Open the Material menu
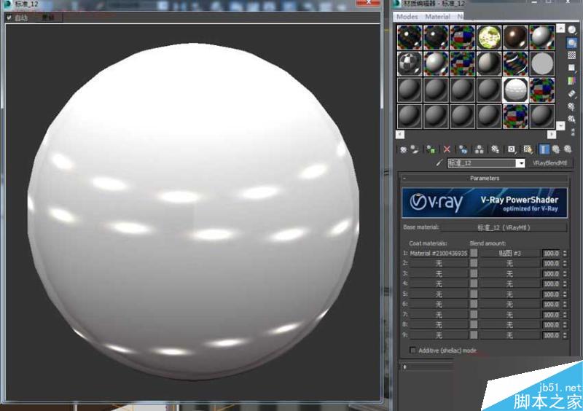The image size is (583, 411). coord(437,16)
